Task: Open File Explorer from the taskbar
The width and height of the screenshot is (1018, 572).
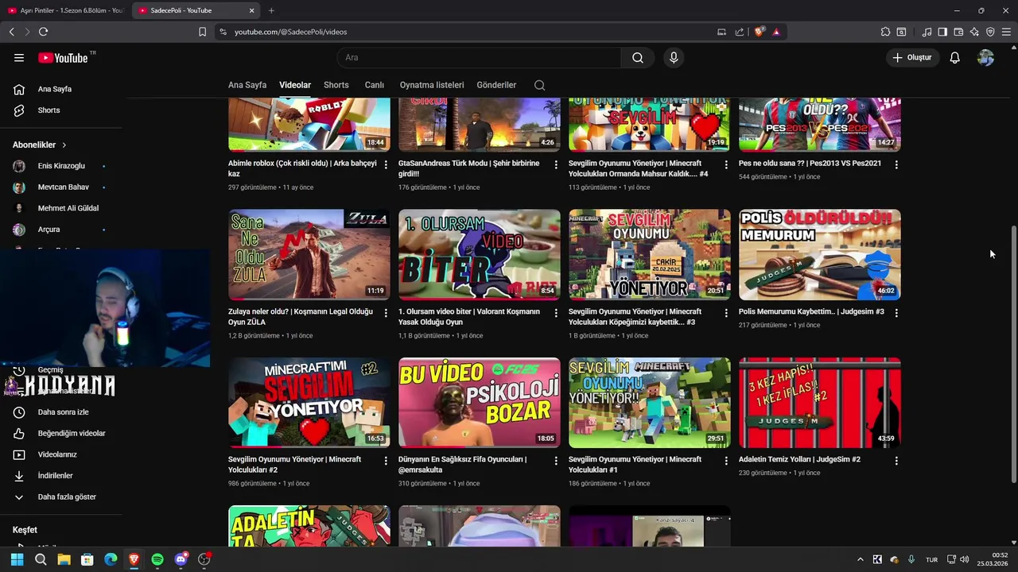Action: click(64, 559)
